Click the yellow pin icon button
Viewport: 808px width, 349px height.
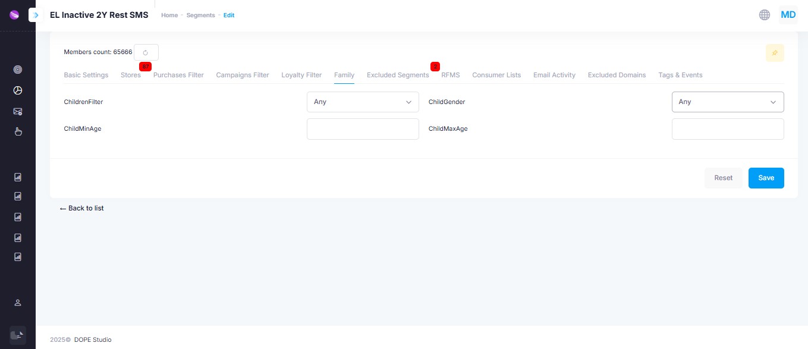(775, 53)
